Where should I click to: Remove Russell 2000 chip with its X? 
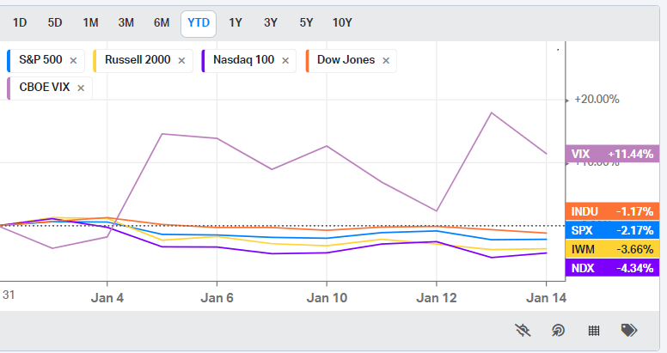[181, 60]
